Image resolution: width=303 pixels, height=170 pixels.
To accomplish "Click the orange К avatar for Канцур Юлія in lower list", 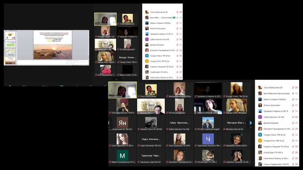I will pos(260,140).
